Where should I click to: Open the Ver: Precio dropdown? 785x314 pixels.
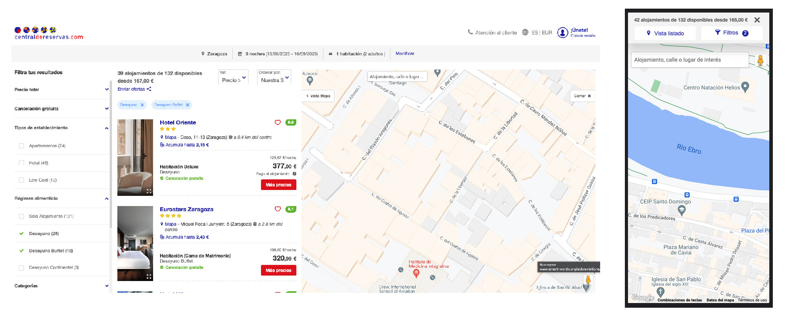[233, 77]
